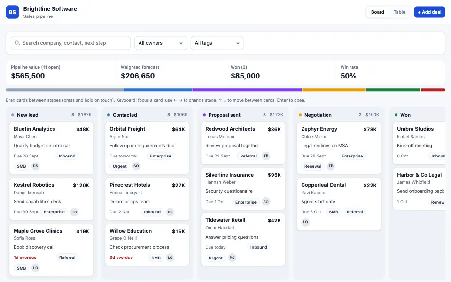Click the New lead column header
This screenshot has width=451, height=282.
(51, 115)
